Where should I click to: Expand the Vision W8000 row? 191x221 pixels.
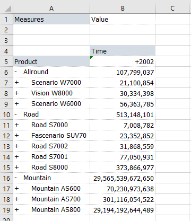tap(16, 93)
